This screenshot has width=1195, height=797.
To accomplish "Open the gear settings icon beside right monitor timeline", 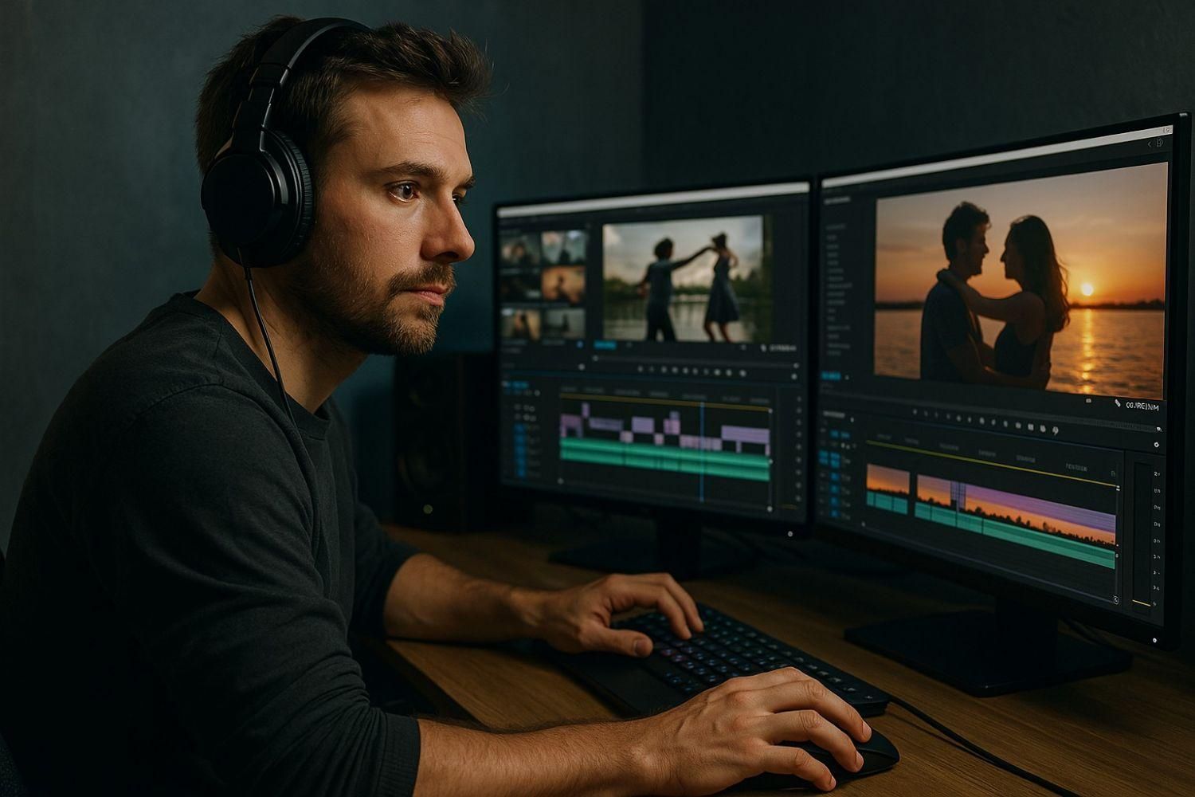I will 1158,443.
